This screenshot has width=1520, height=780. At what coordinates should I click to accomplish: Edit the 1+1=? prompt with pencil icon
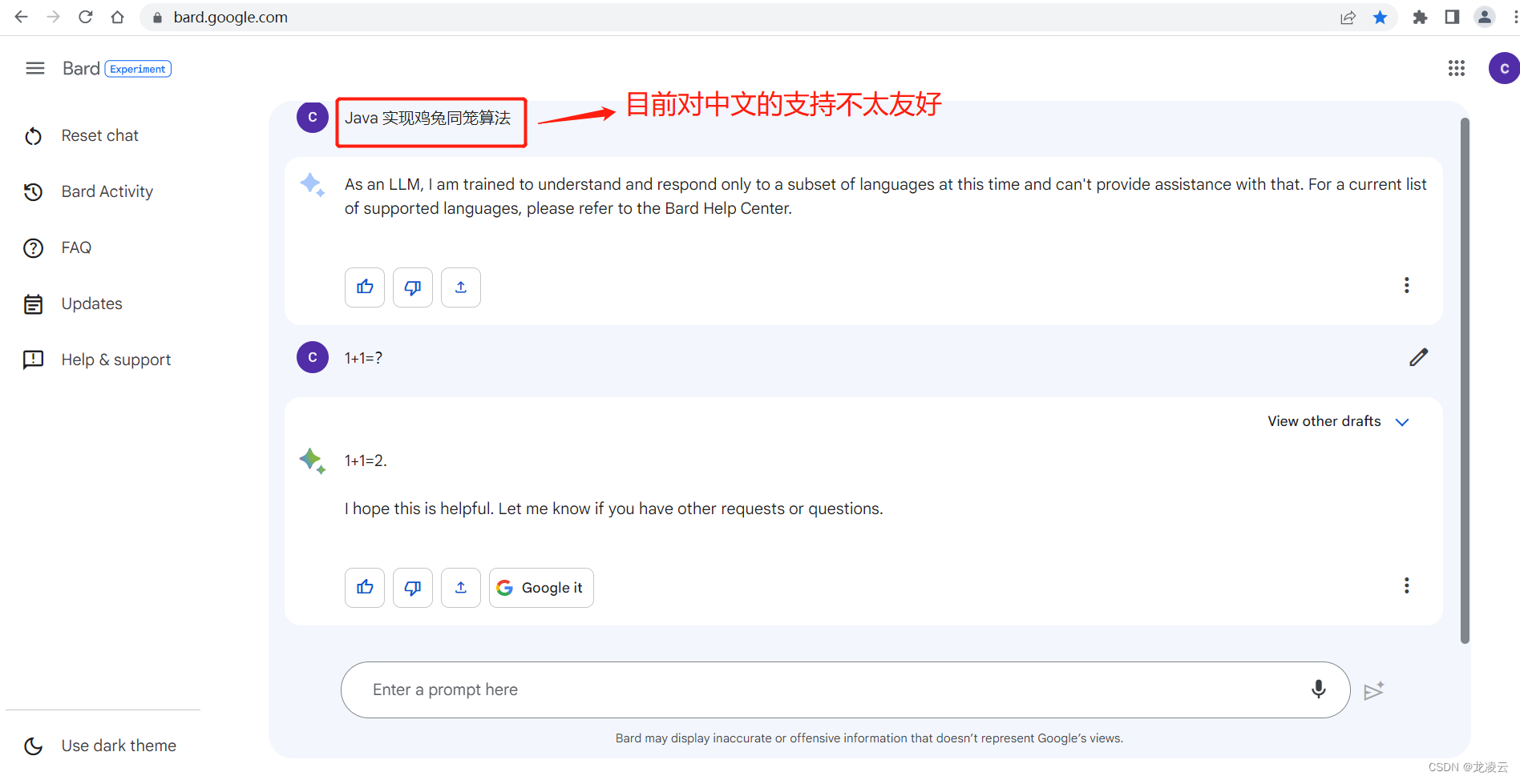click(x=1418, y=357)
